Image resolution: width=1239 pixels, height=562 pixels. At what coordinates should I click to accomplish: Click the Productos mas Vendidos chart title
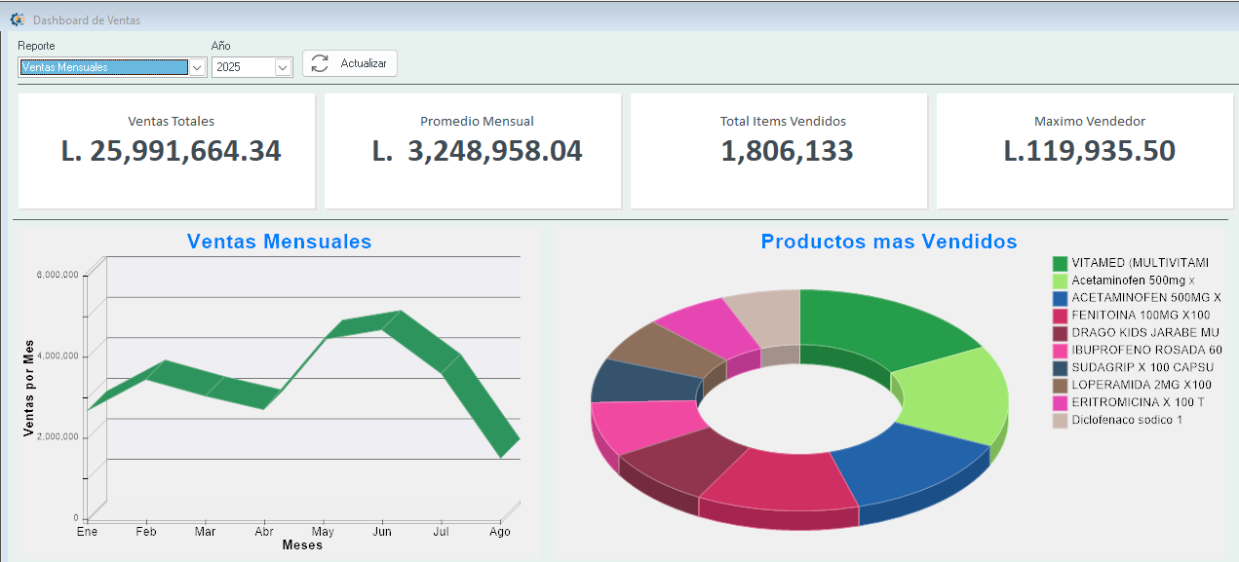[888, 242]
